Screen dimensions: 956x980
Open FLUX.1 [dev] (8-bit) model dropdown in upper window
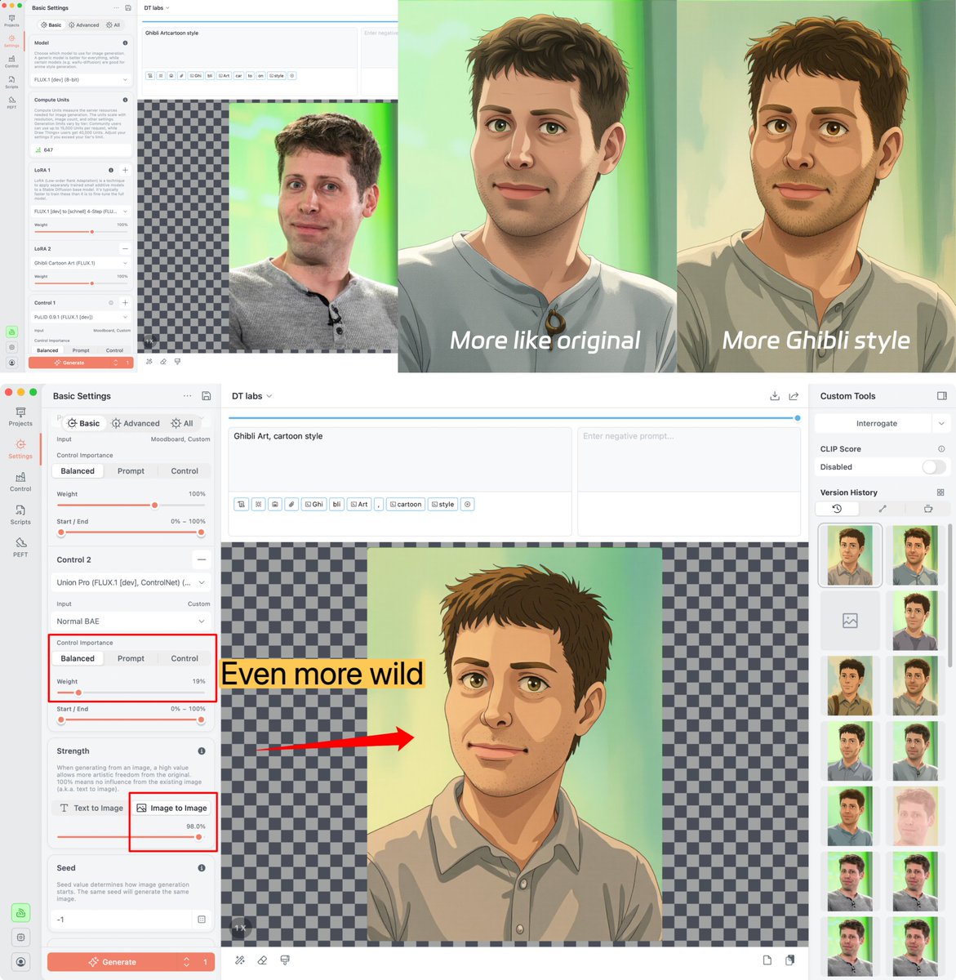point(81,80)
